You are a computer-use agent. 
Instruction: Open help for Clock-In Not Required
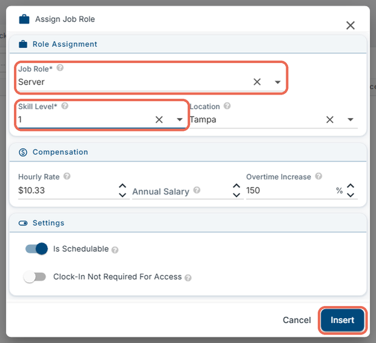(x=188, y=278)
